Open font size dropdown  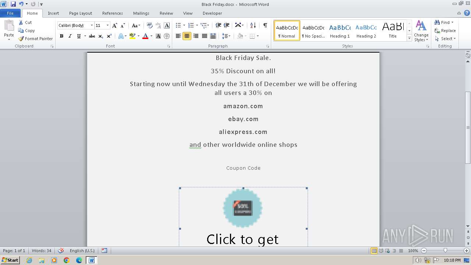107,25
